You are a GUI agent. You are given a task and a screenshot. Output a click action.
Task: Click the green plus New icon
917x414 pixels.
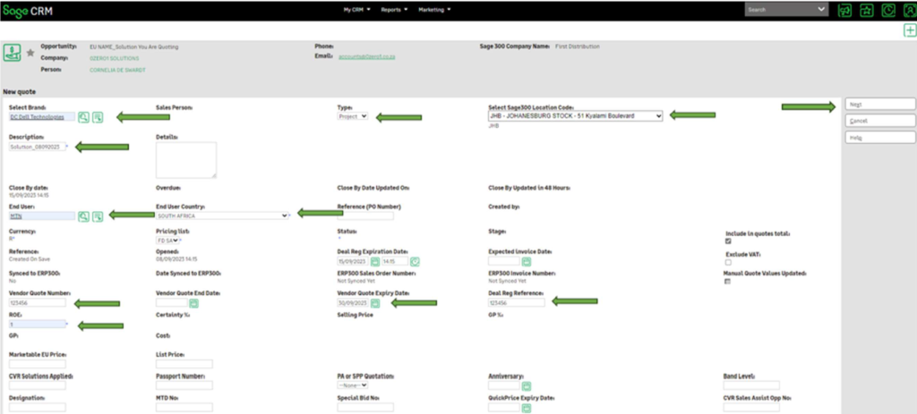[910, 30]
